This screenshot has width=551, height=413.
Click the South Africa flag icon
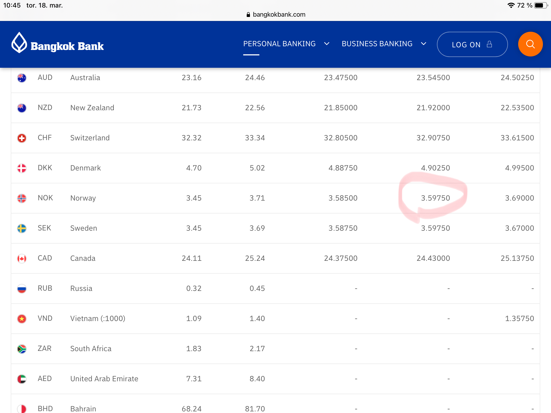(x=22, y=349)
